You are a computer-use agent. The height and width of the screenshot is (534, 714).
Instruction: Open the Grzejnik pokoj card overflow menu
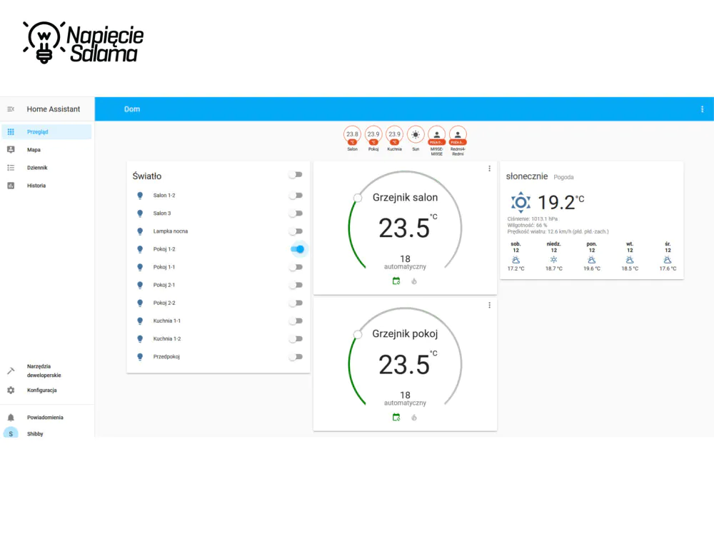[x=490, y=305]
